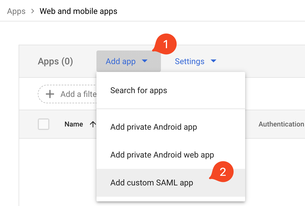Click the plus icon in the filter chip

click(50, 94)
